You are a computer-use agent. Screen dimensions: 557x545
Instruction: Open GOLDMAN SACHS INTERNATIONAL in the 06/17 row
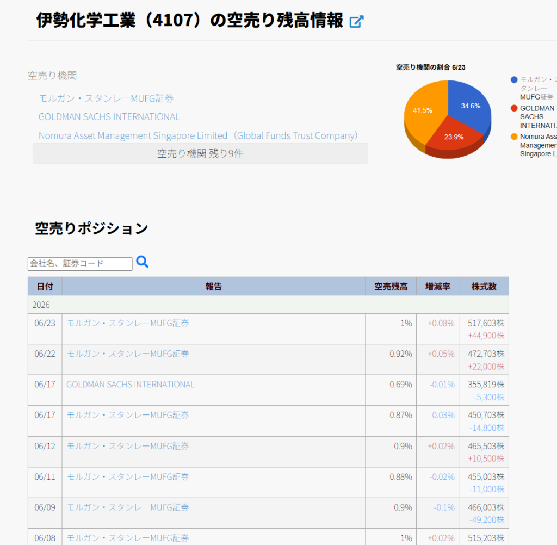(x=131, y=385)
